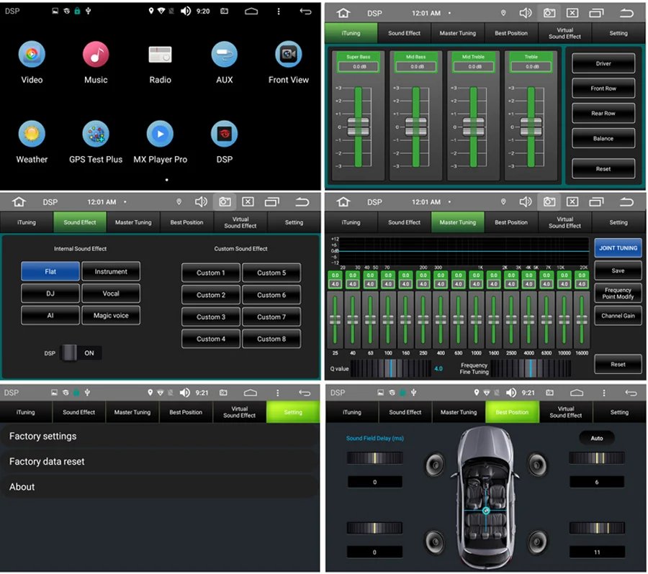Viewport: 648px width, 574px height.
Task: Switch to Master Tuning tab in Sound Effect screen
Action: click(x=133, y=222)
